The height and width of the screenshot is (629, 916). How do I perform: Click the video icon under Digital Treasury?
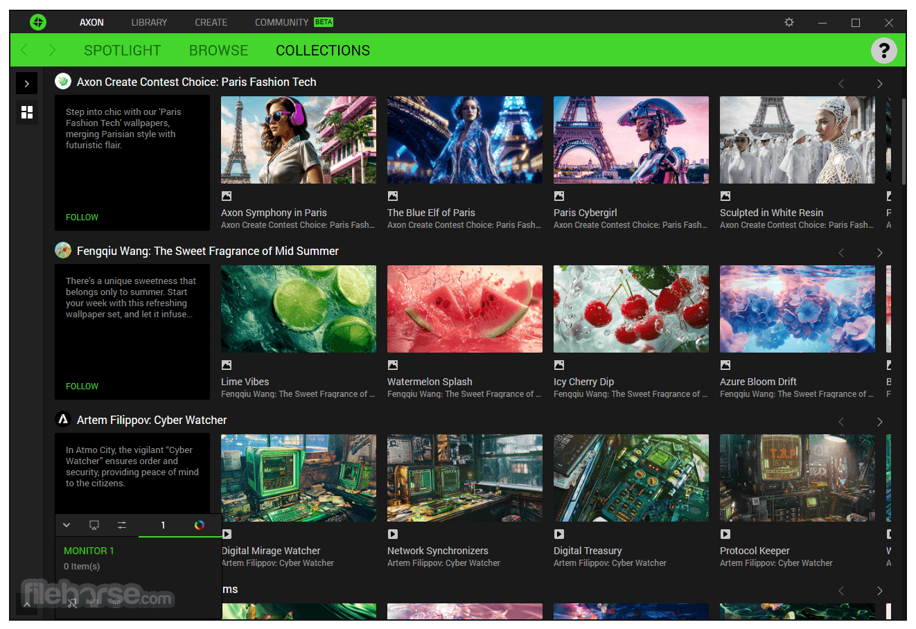[559, 534]
